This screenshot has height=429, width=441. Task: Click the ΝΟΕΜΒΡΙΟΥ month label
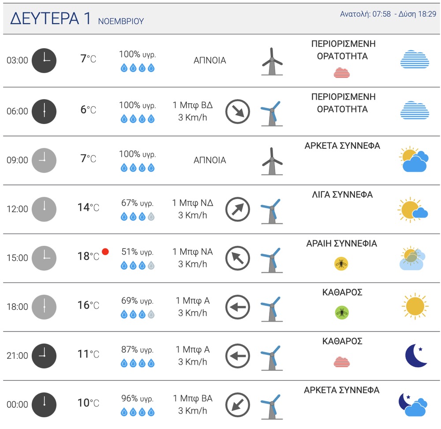coord(121,21)
